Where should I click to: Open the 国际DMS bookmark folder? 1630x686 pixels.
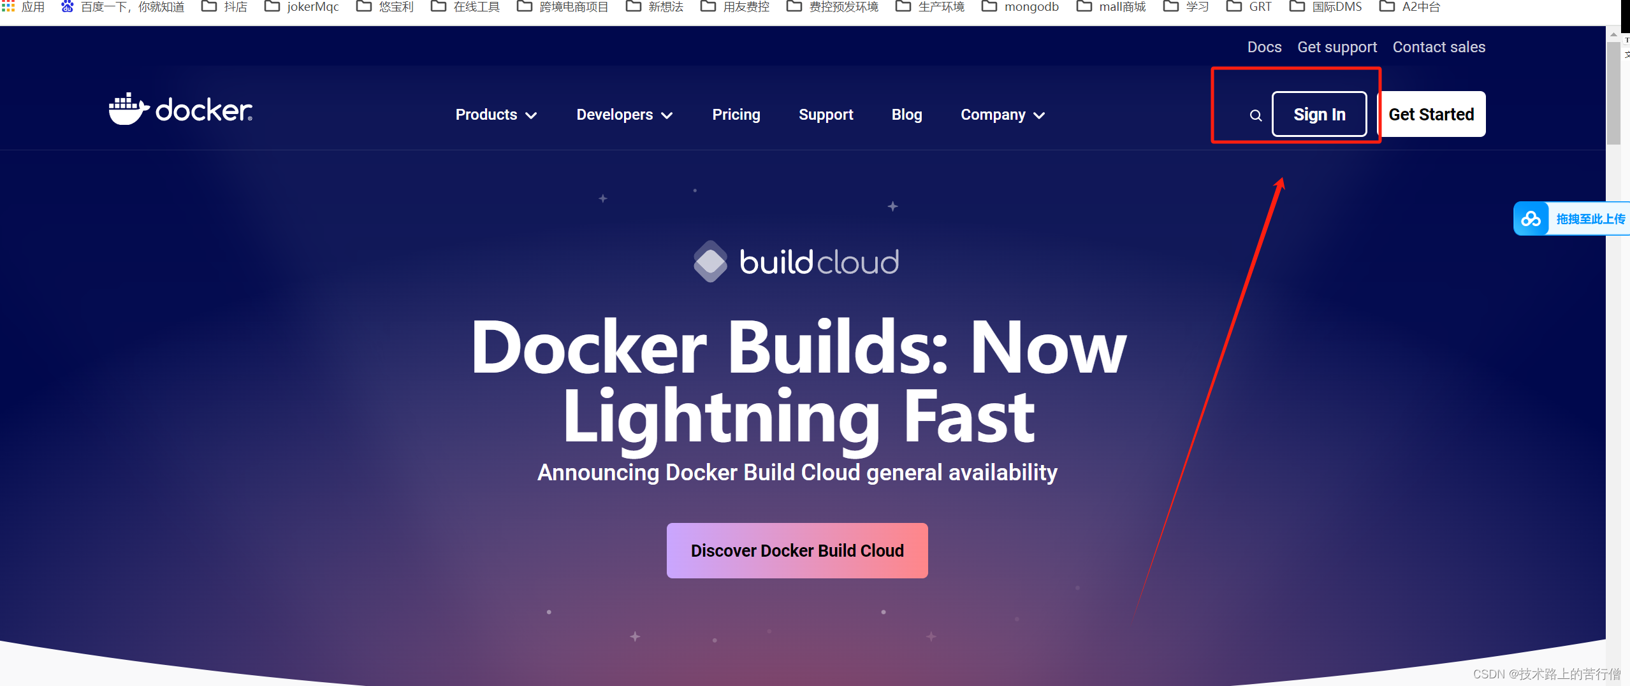(1325, 6)
